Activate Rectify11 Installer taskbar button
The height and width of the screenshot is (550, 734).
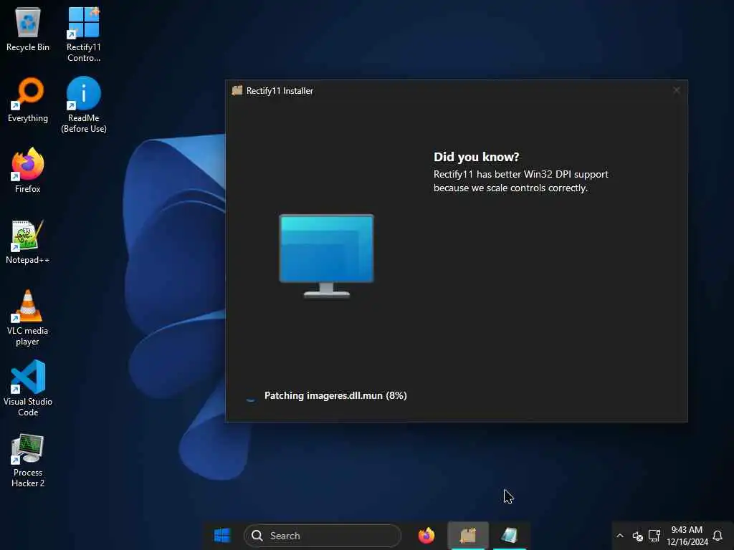pos(467,536)
